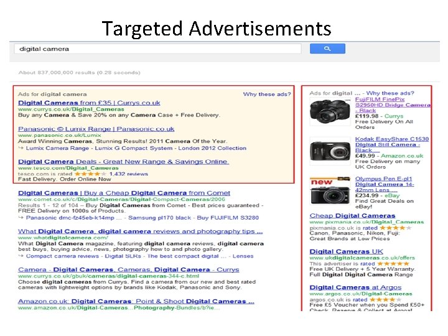Follow the 'Samsung pl170 black' sublink
The width and height of the screenshot is (448, 336).
159,218
